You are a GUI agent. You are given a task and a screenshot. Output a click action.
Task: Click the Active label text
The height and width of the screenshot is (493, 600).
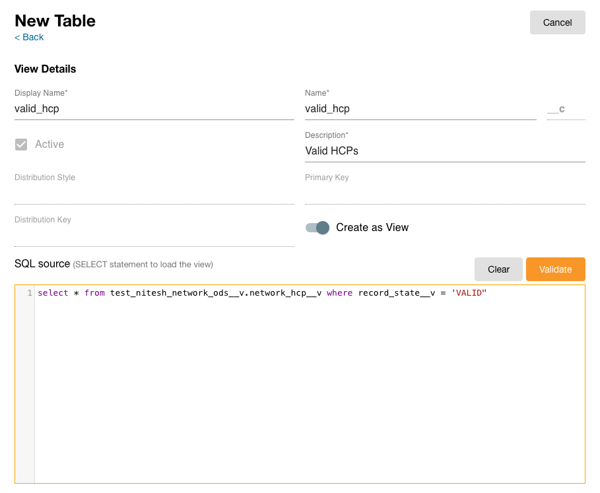[x=50, y=145]
